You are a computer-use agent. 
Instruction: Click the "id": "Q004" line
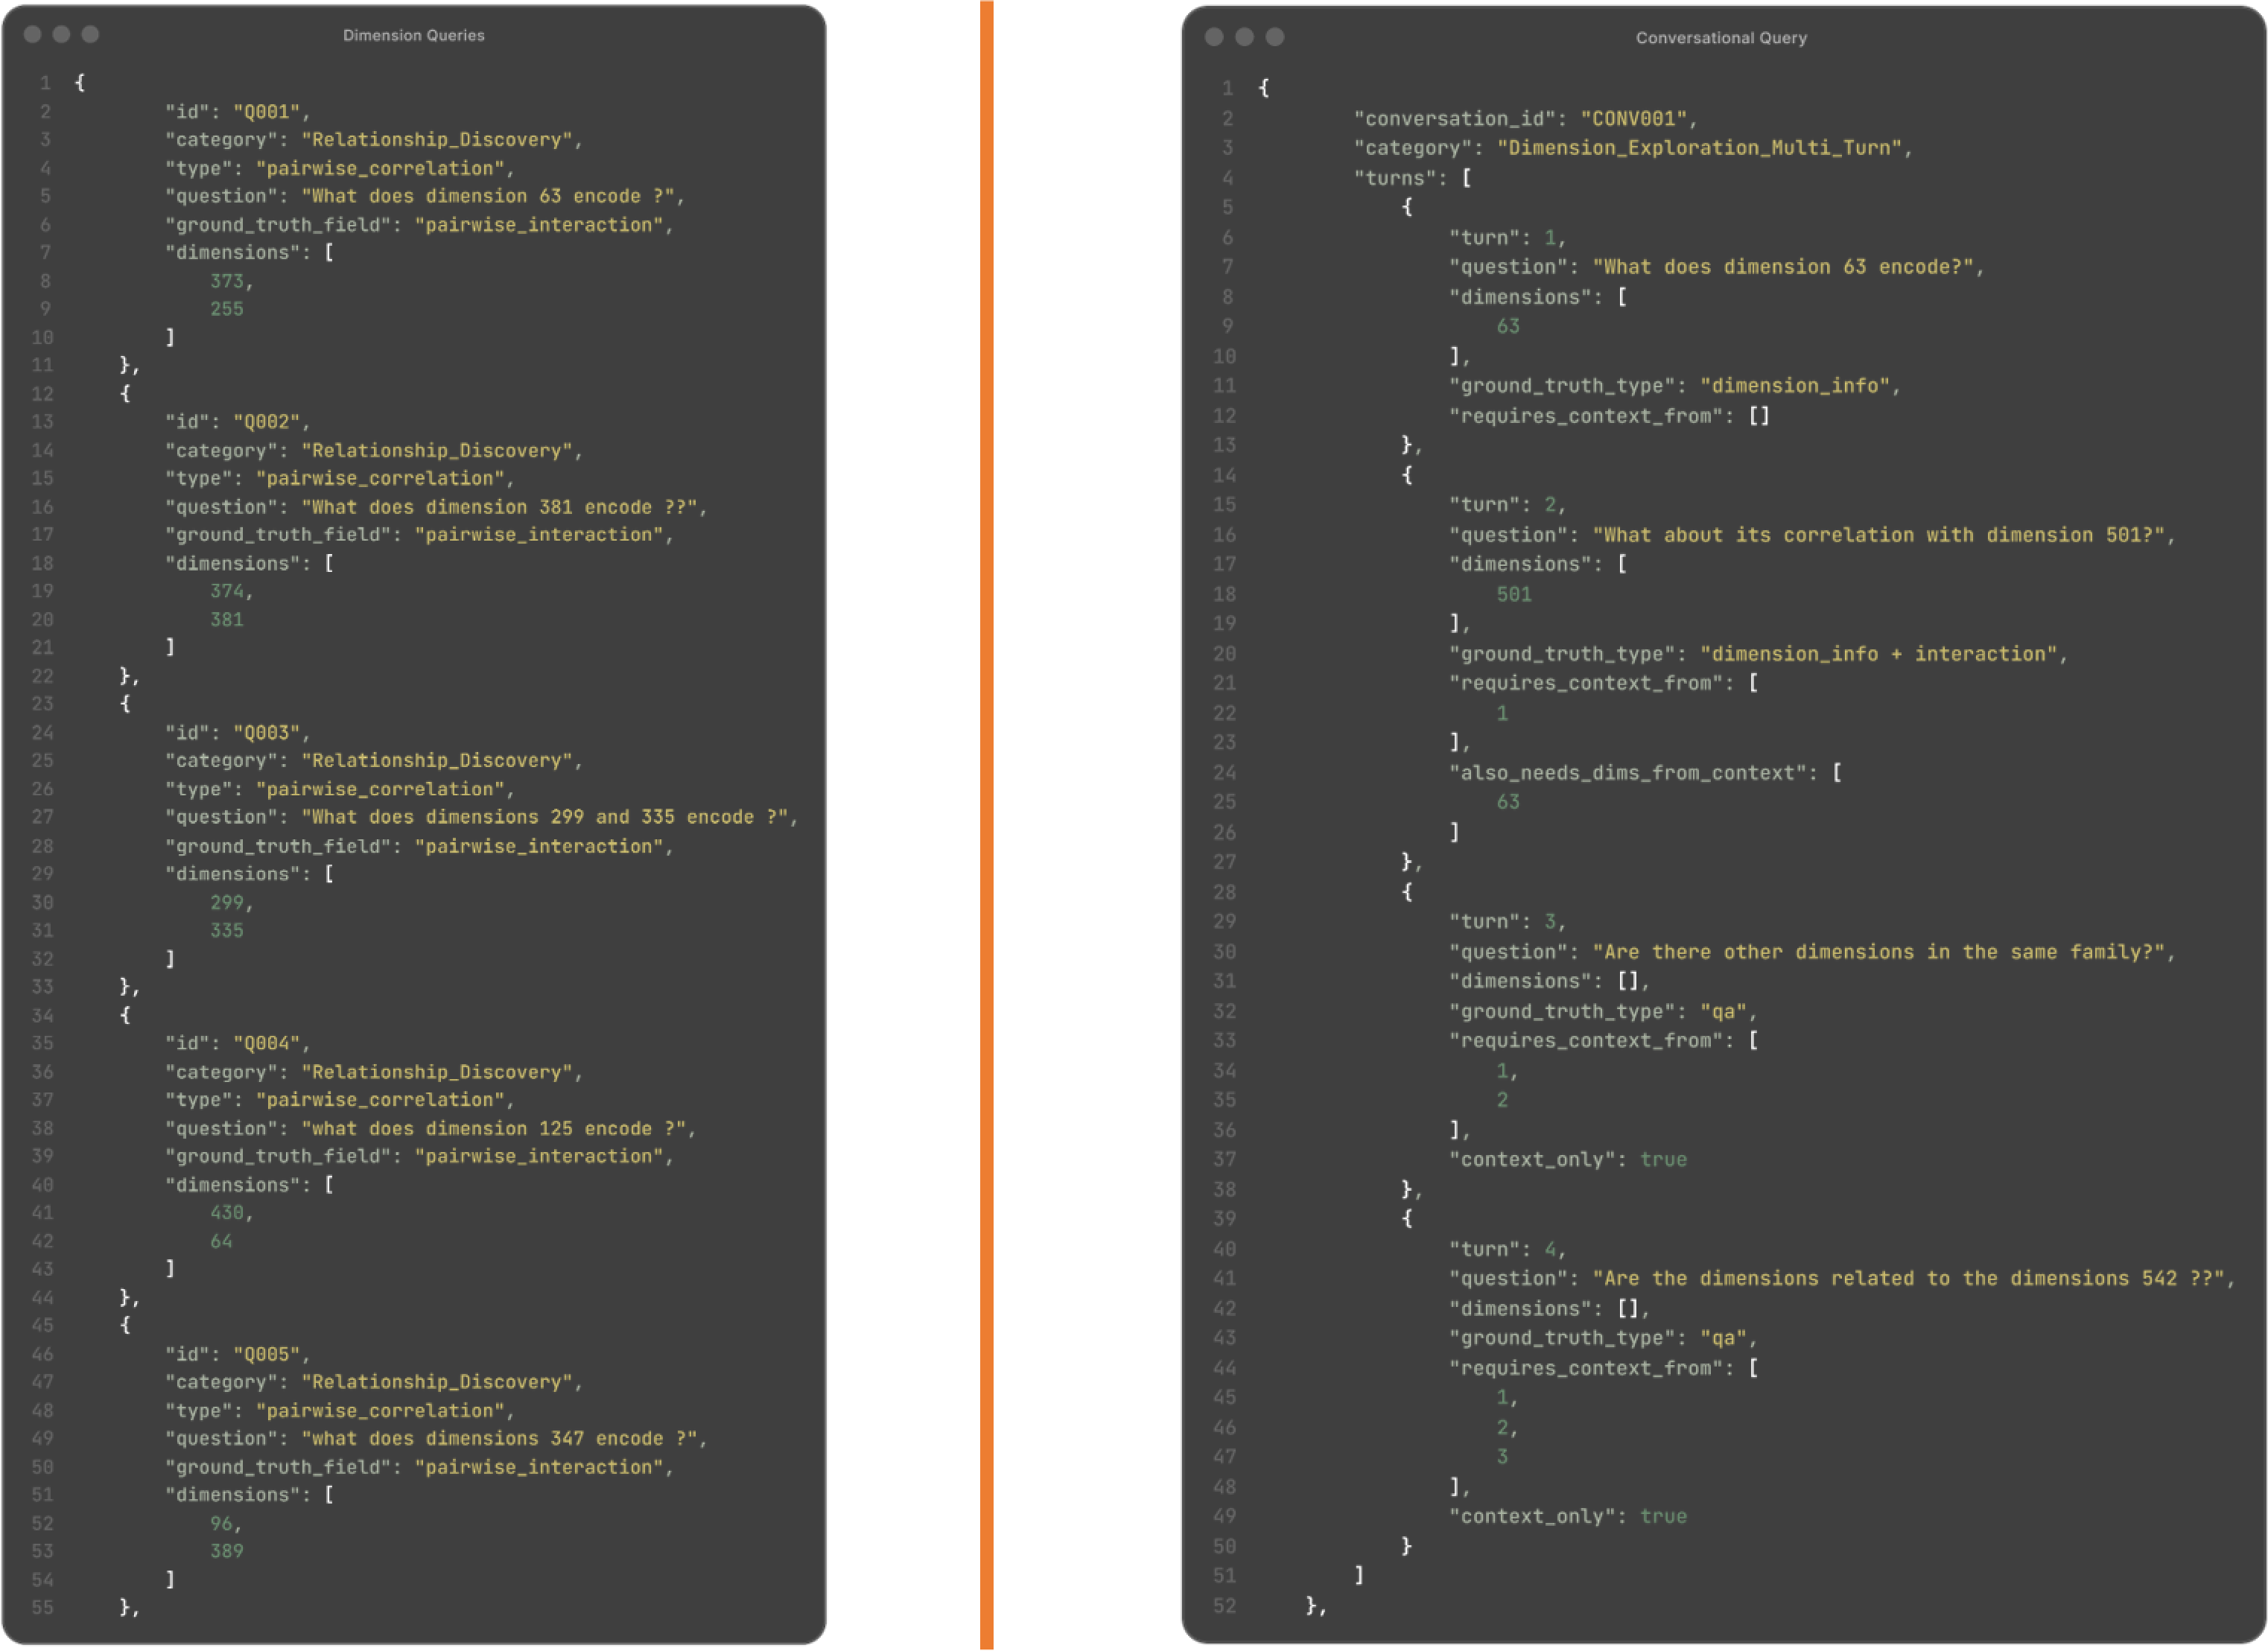237,1043
